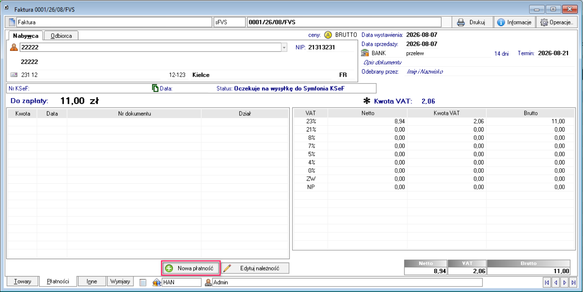
Task: Click the Nr dokumentu column header
Action: point(134,113)
